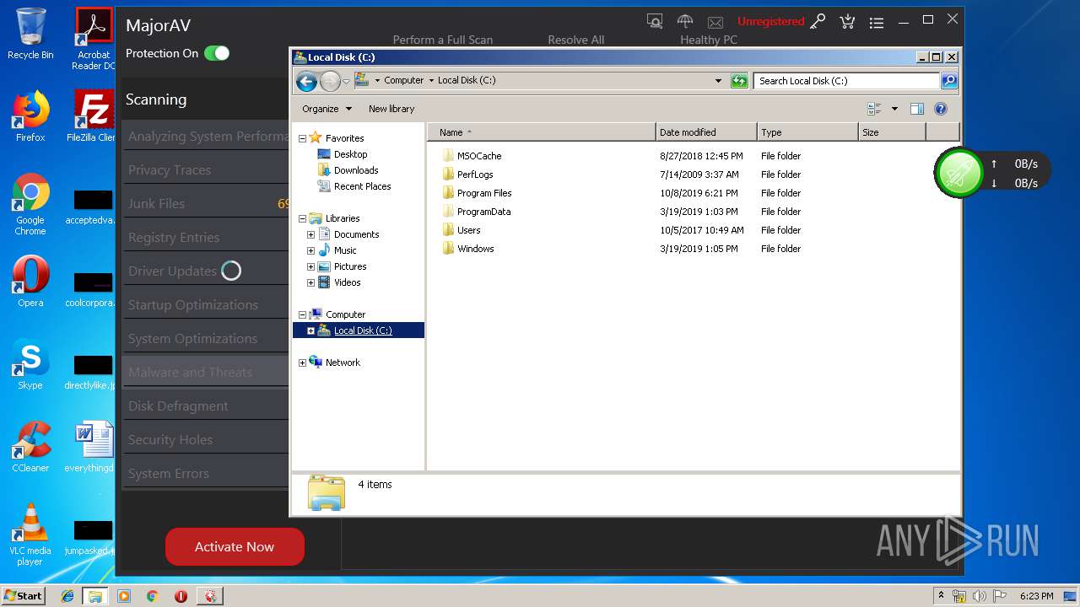Expand the Music library node
Image resolution: width=1080 pixels, height=607 pixels.
pos(310,250)
